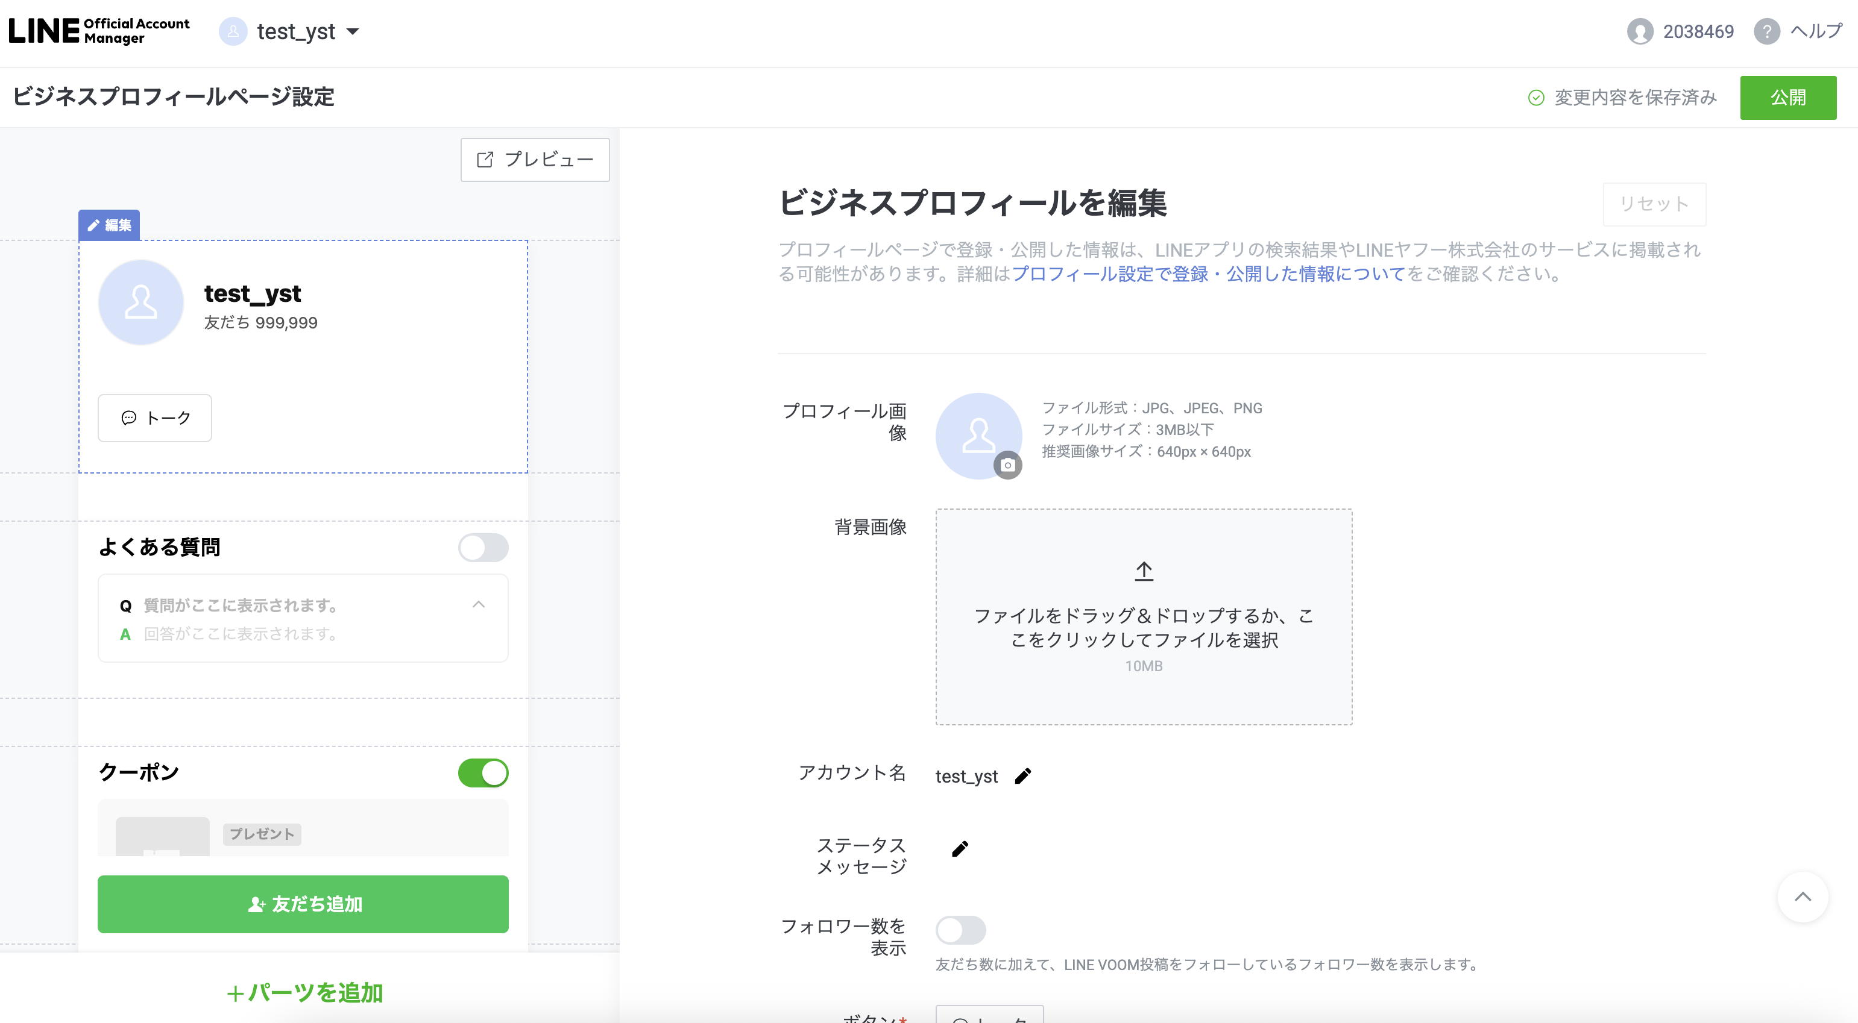Screen dimensions: 1858x1023
Task: Disable the クーポン coupon toggle
Action: [x=483, y=773]
